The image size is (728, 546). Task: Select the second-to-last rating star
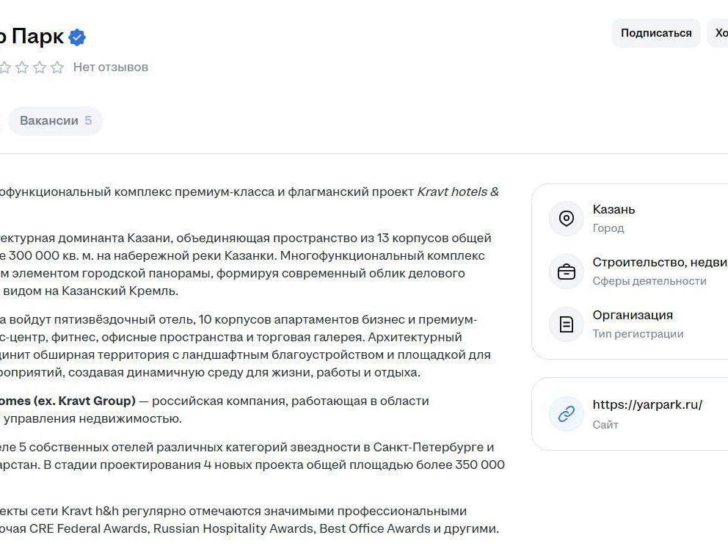click(40, 68)
